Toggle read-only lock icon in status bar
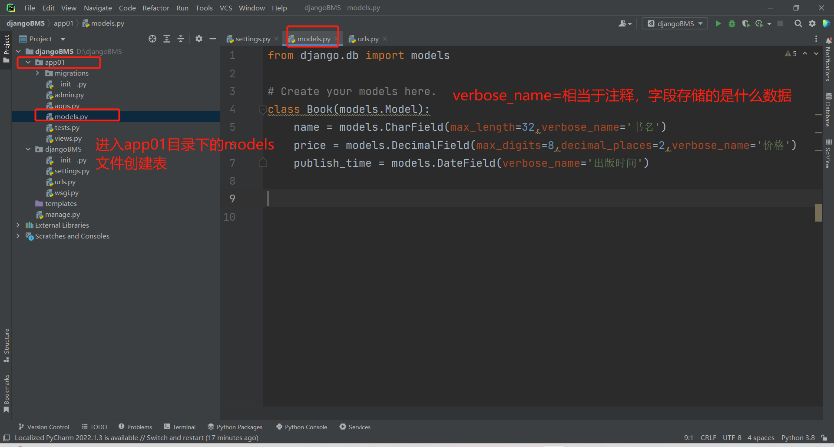Viewport: 834px width, 447px height. 824,438
